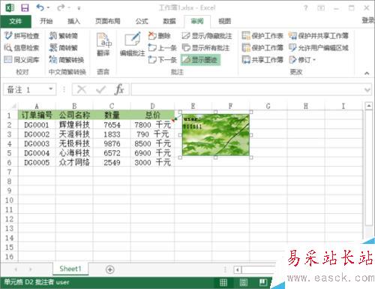Switch to the 开始 ribbon tab

click(x=46, y=21)
